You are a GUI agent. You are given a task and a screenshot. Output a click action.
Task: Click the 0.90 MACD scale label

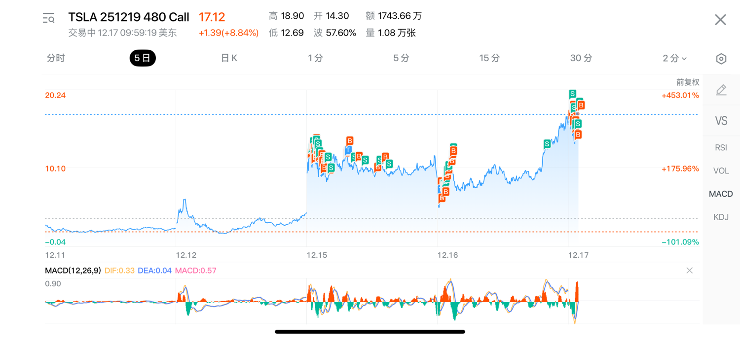pos(53,284)
